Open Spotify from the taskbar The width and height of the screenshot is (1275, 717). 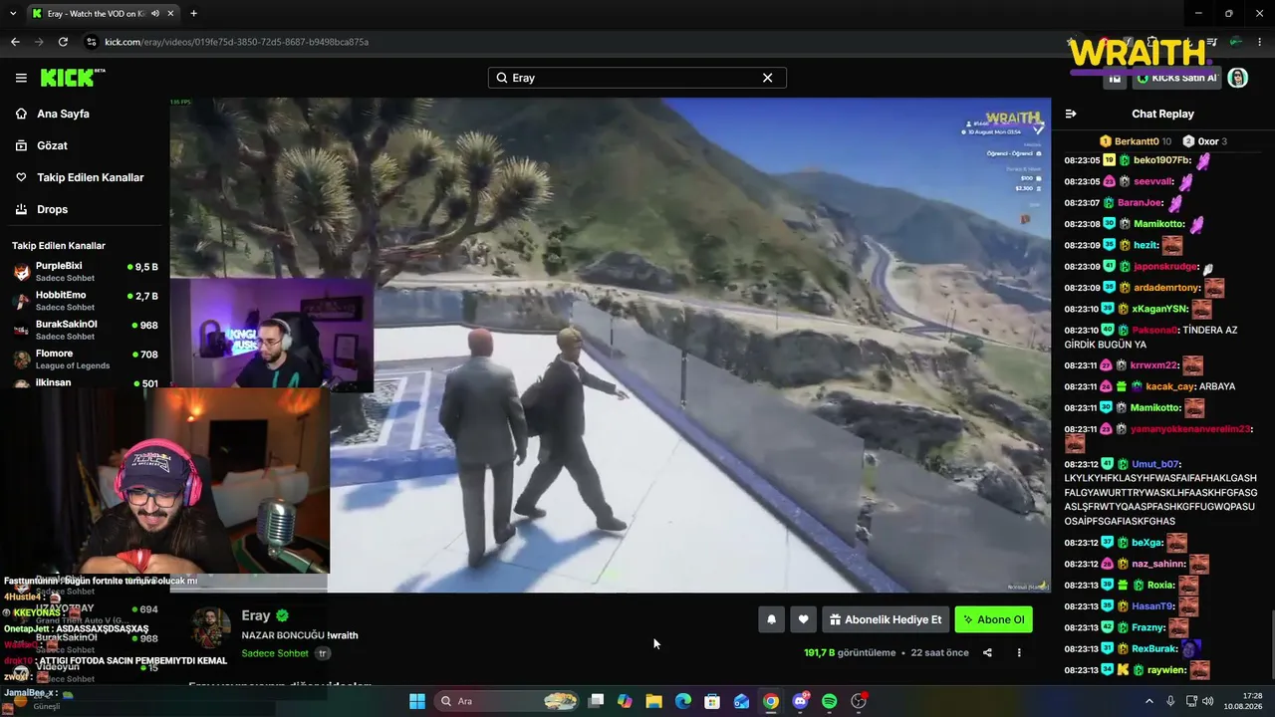pos(829,701)
